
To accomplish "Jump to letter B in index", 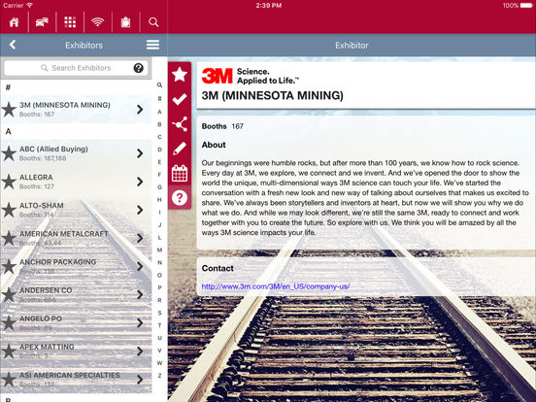I will [159, 124].
